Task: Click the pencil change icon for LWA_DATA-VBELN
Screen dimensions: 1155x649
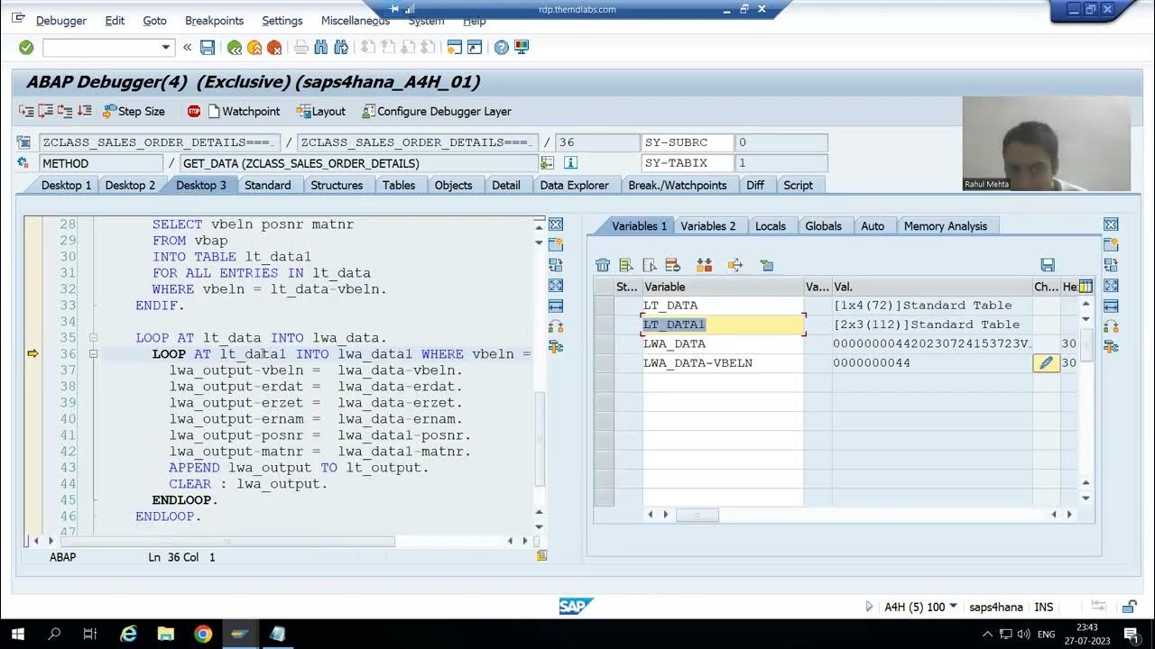Action: [x=1046, y=363]
